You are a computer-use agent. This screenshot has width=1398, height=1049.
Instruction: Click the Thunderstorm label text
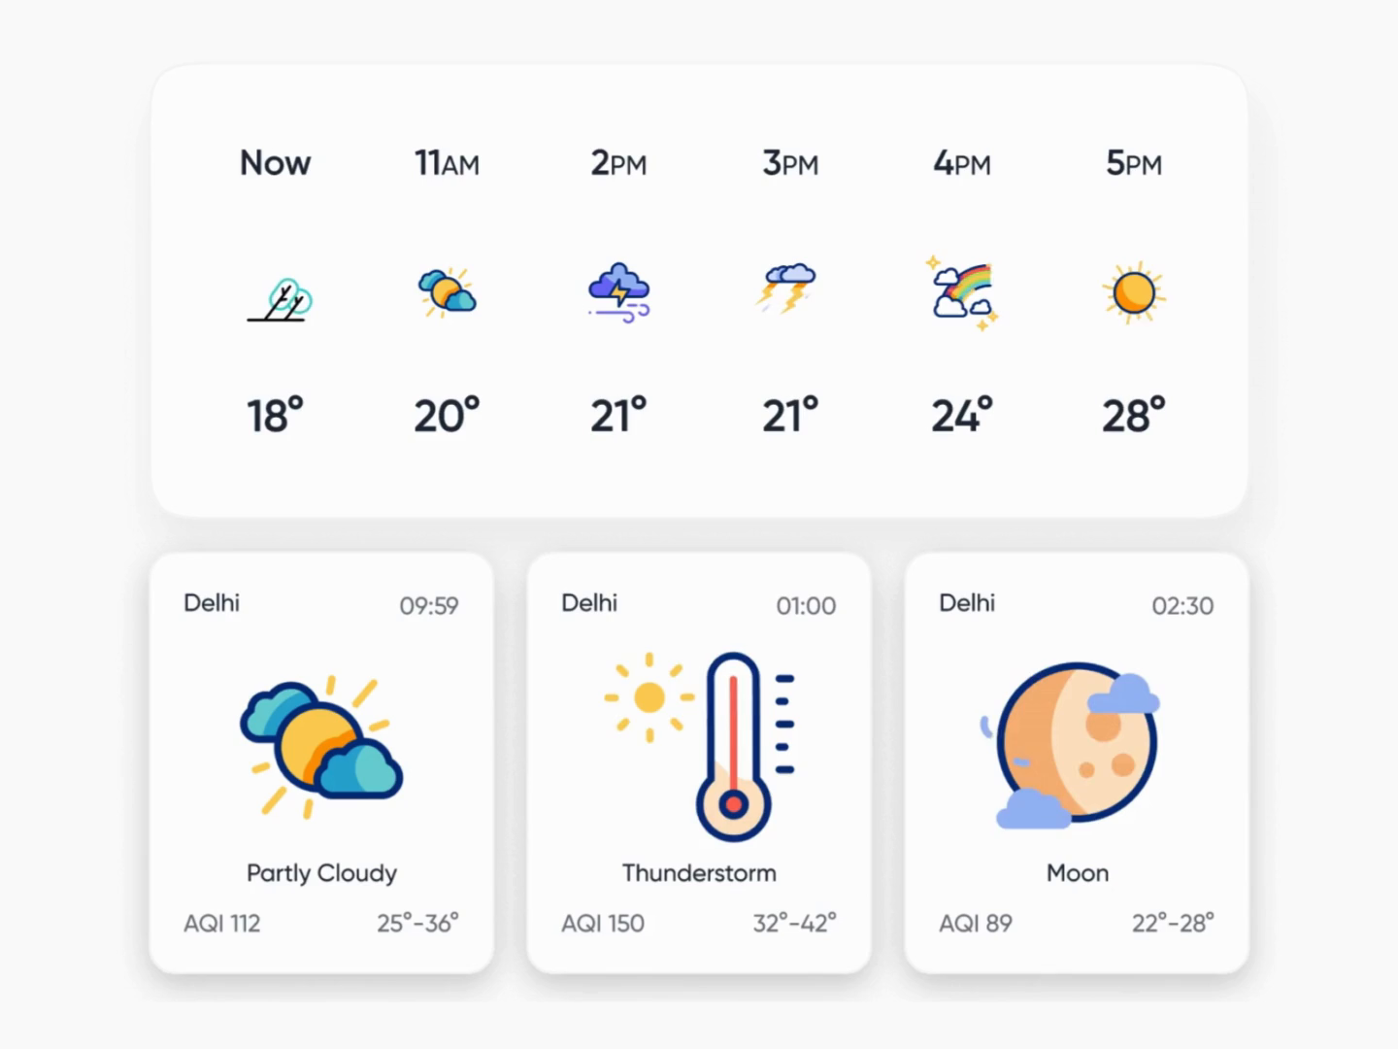pyautogui.click(x=698, y=872)
